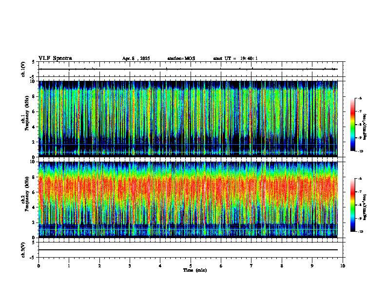This screenshot has width=386, height=298.
Task: Click the "5" tick on ch.1(V) axis
Action: tap(33, 62)
